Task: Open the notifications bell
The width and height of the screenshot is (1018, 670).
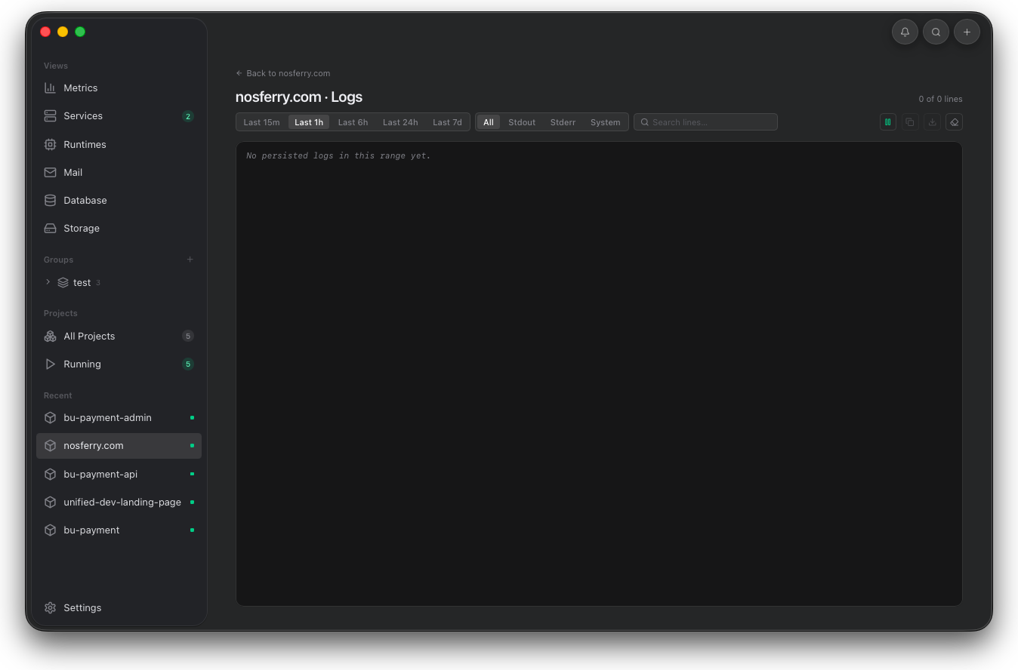Action: point(905,32)
